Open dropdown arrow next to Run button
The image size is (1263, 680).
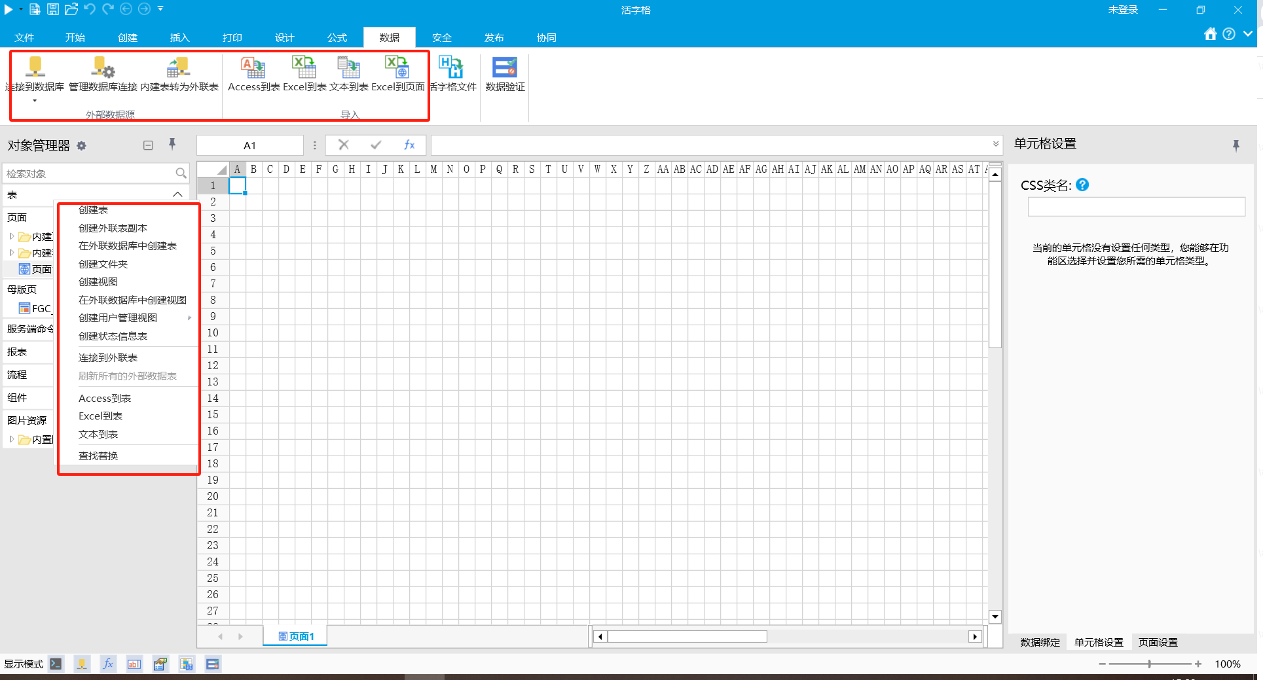tap(21, 9)
